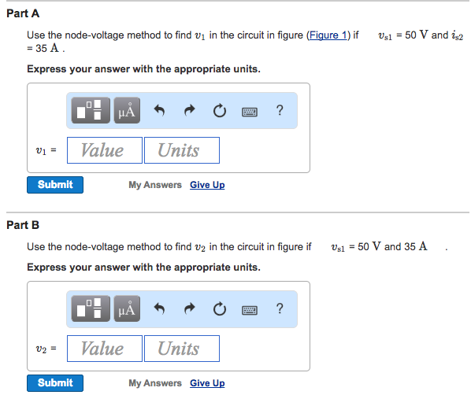
Task: Open the help question mark in Part A
Action: pyautogui.click(x=280, y=110)
